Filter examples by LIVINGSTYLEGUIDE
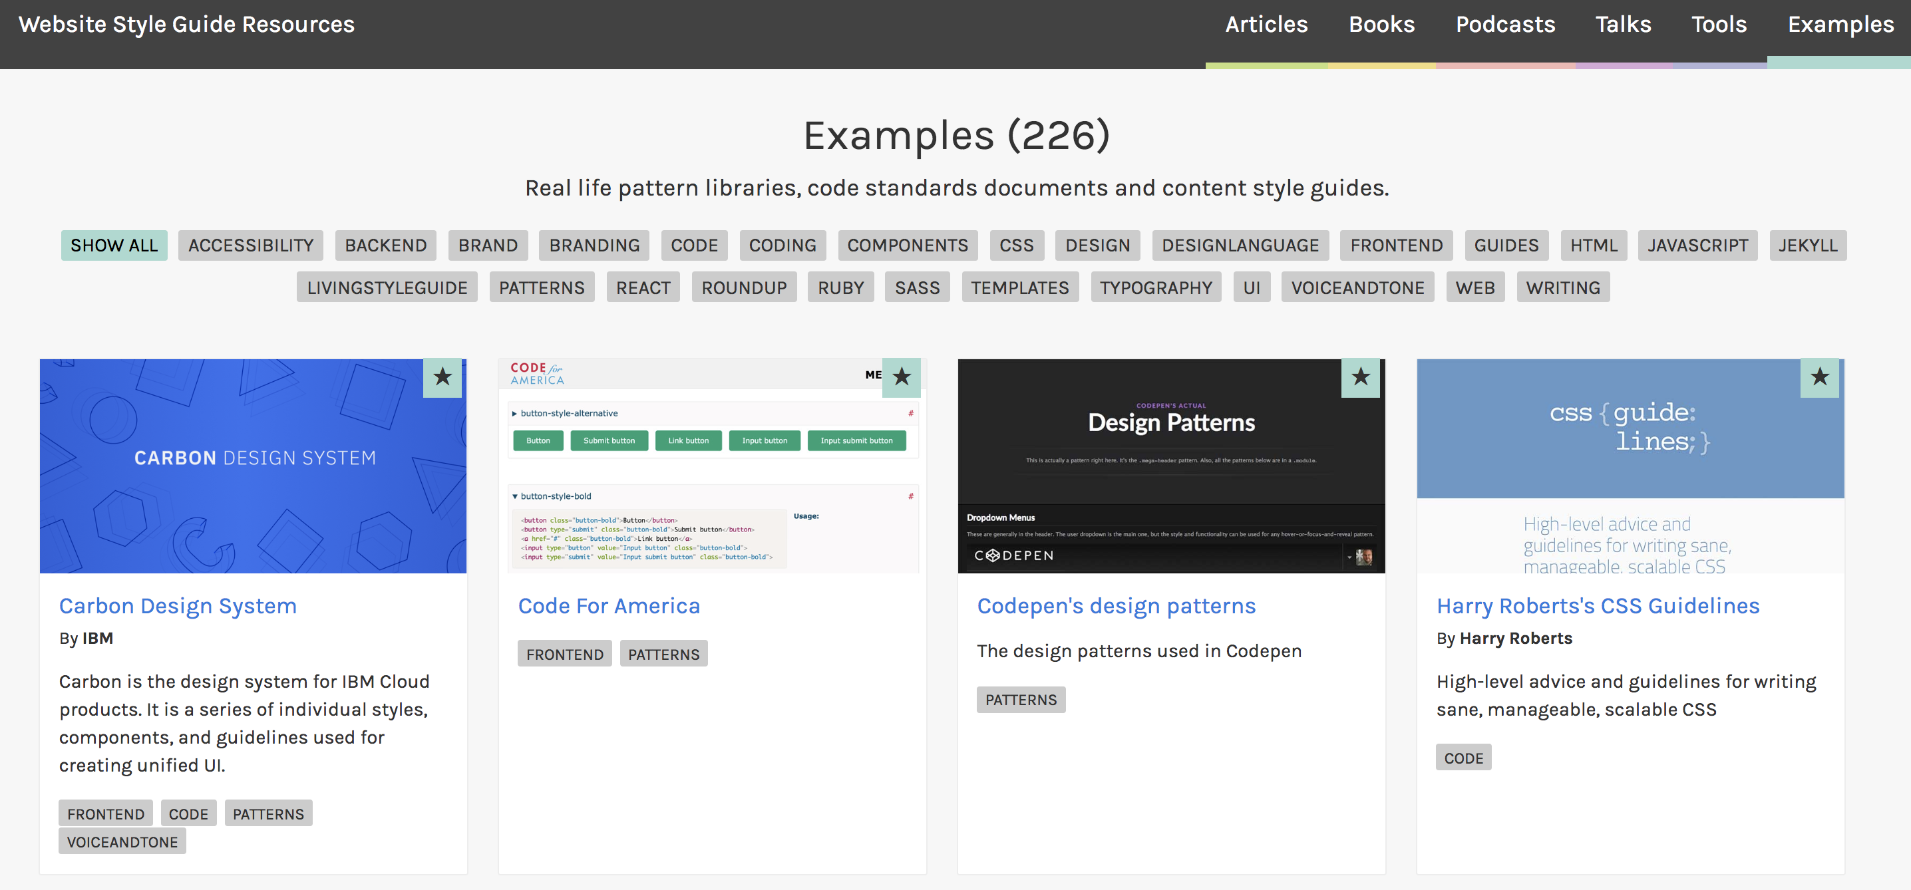Screen dimensions: 1911x890 [x=387, y=288]
